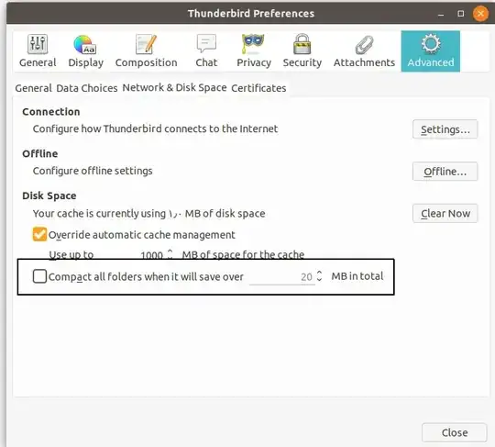Open connection Settings… button
This screenshot has height=447, width=495.
(x=445, y=129)
